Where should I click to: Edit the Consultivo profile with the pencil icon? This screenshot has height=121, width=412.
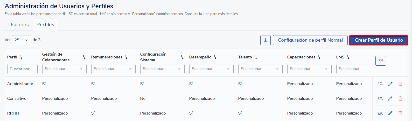pyautogui.click(x=390, y=99)
